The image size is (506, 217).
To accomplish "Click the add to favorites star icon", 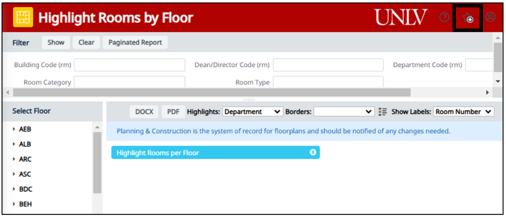I will [468, 18].
